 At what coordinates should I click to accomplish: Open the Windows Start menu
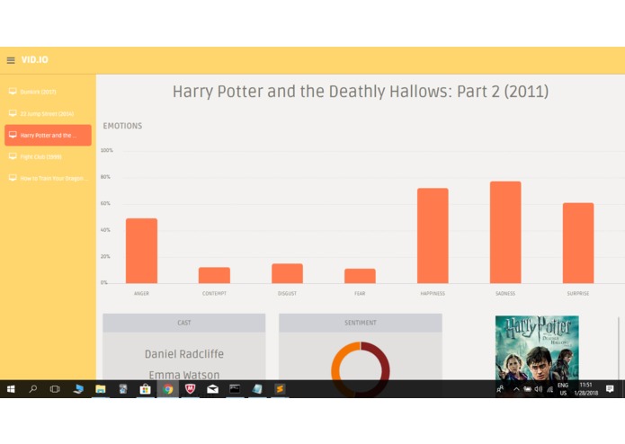point(11,389)
